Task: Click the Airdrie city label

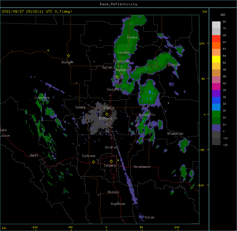Action: click(x=111, y=147)
